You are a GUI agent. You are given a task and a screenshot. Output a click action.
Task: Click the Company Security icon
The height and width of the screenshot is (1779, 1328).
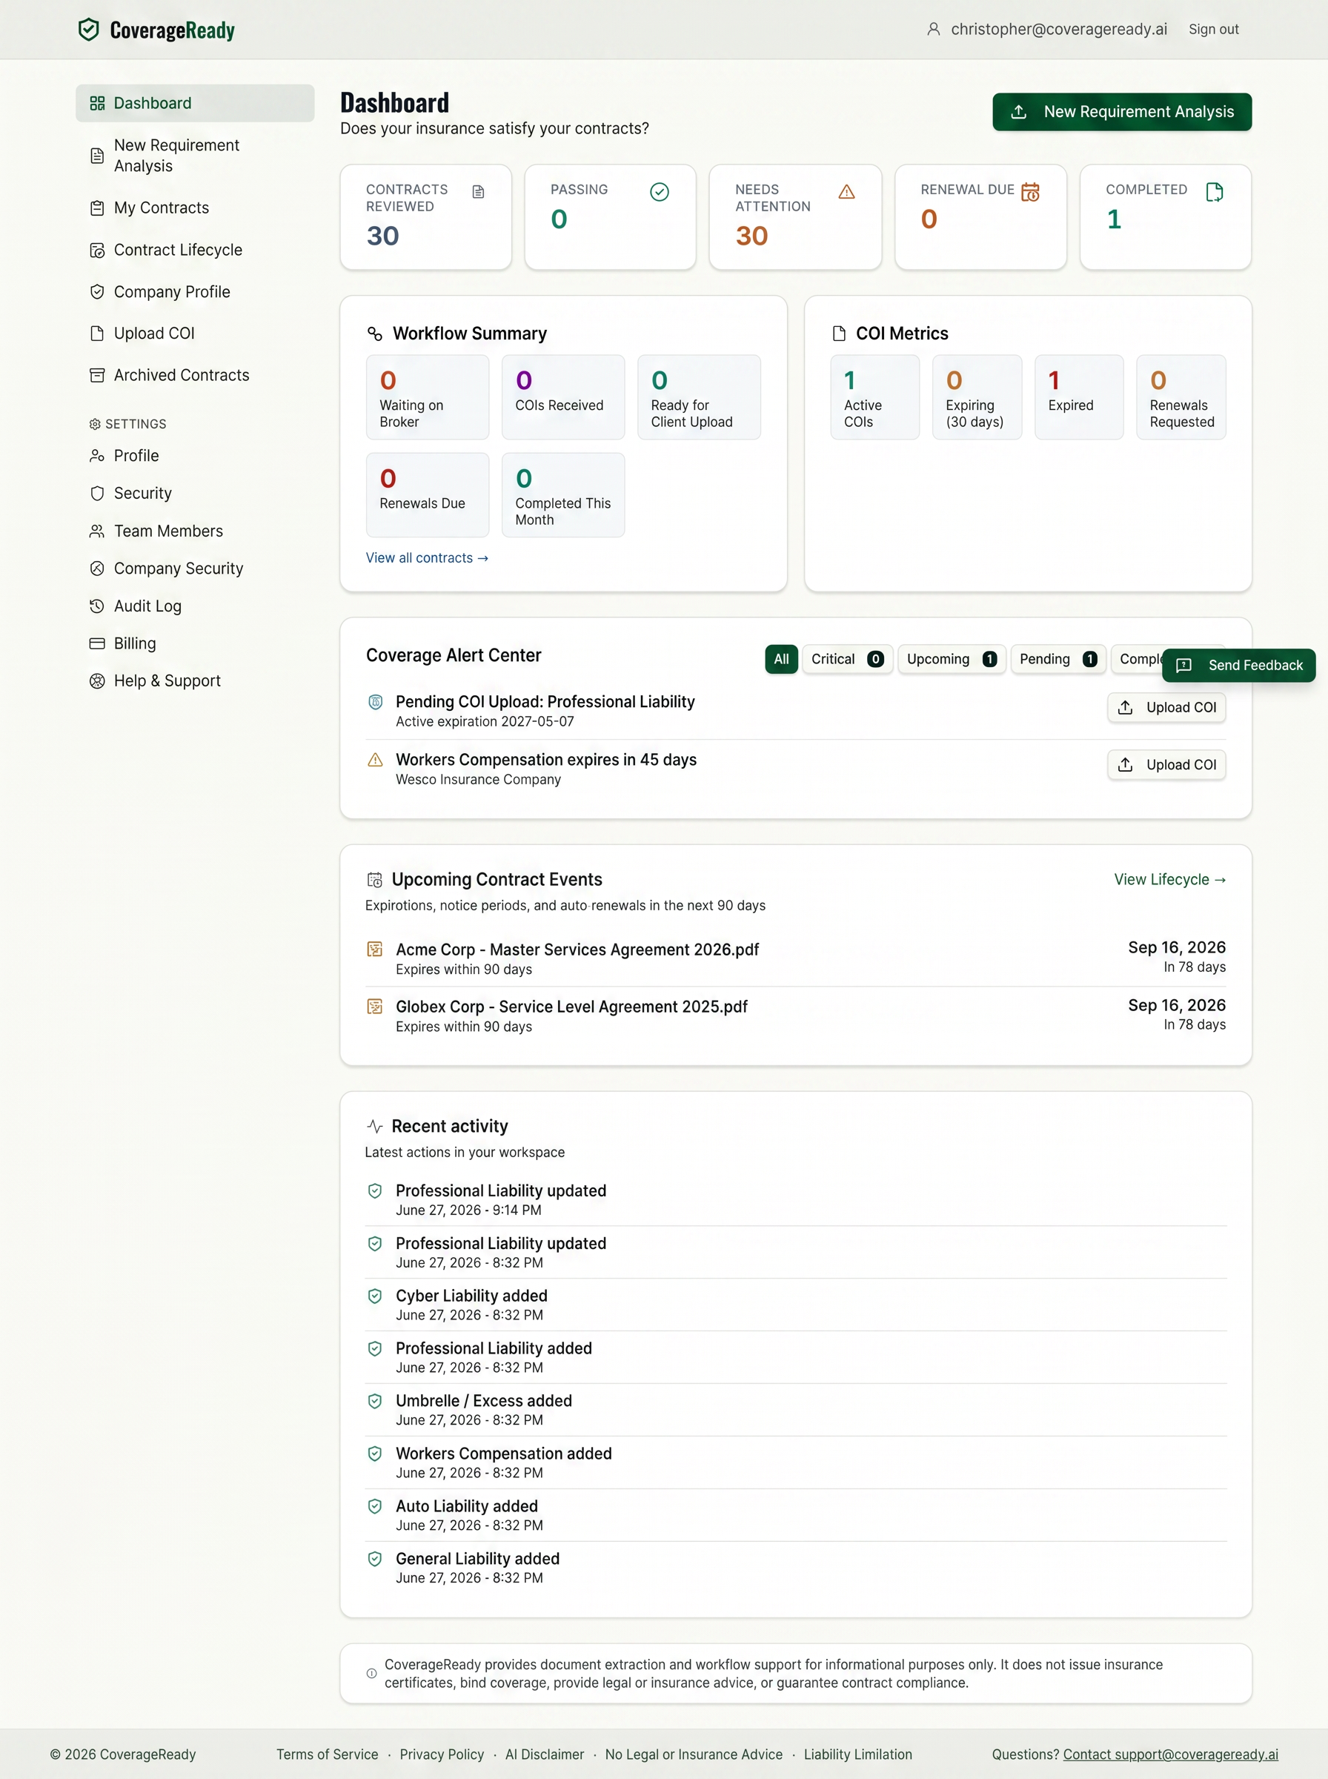coord(97,569)
